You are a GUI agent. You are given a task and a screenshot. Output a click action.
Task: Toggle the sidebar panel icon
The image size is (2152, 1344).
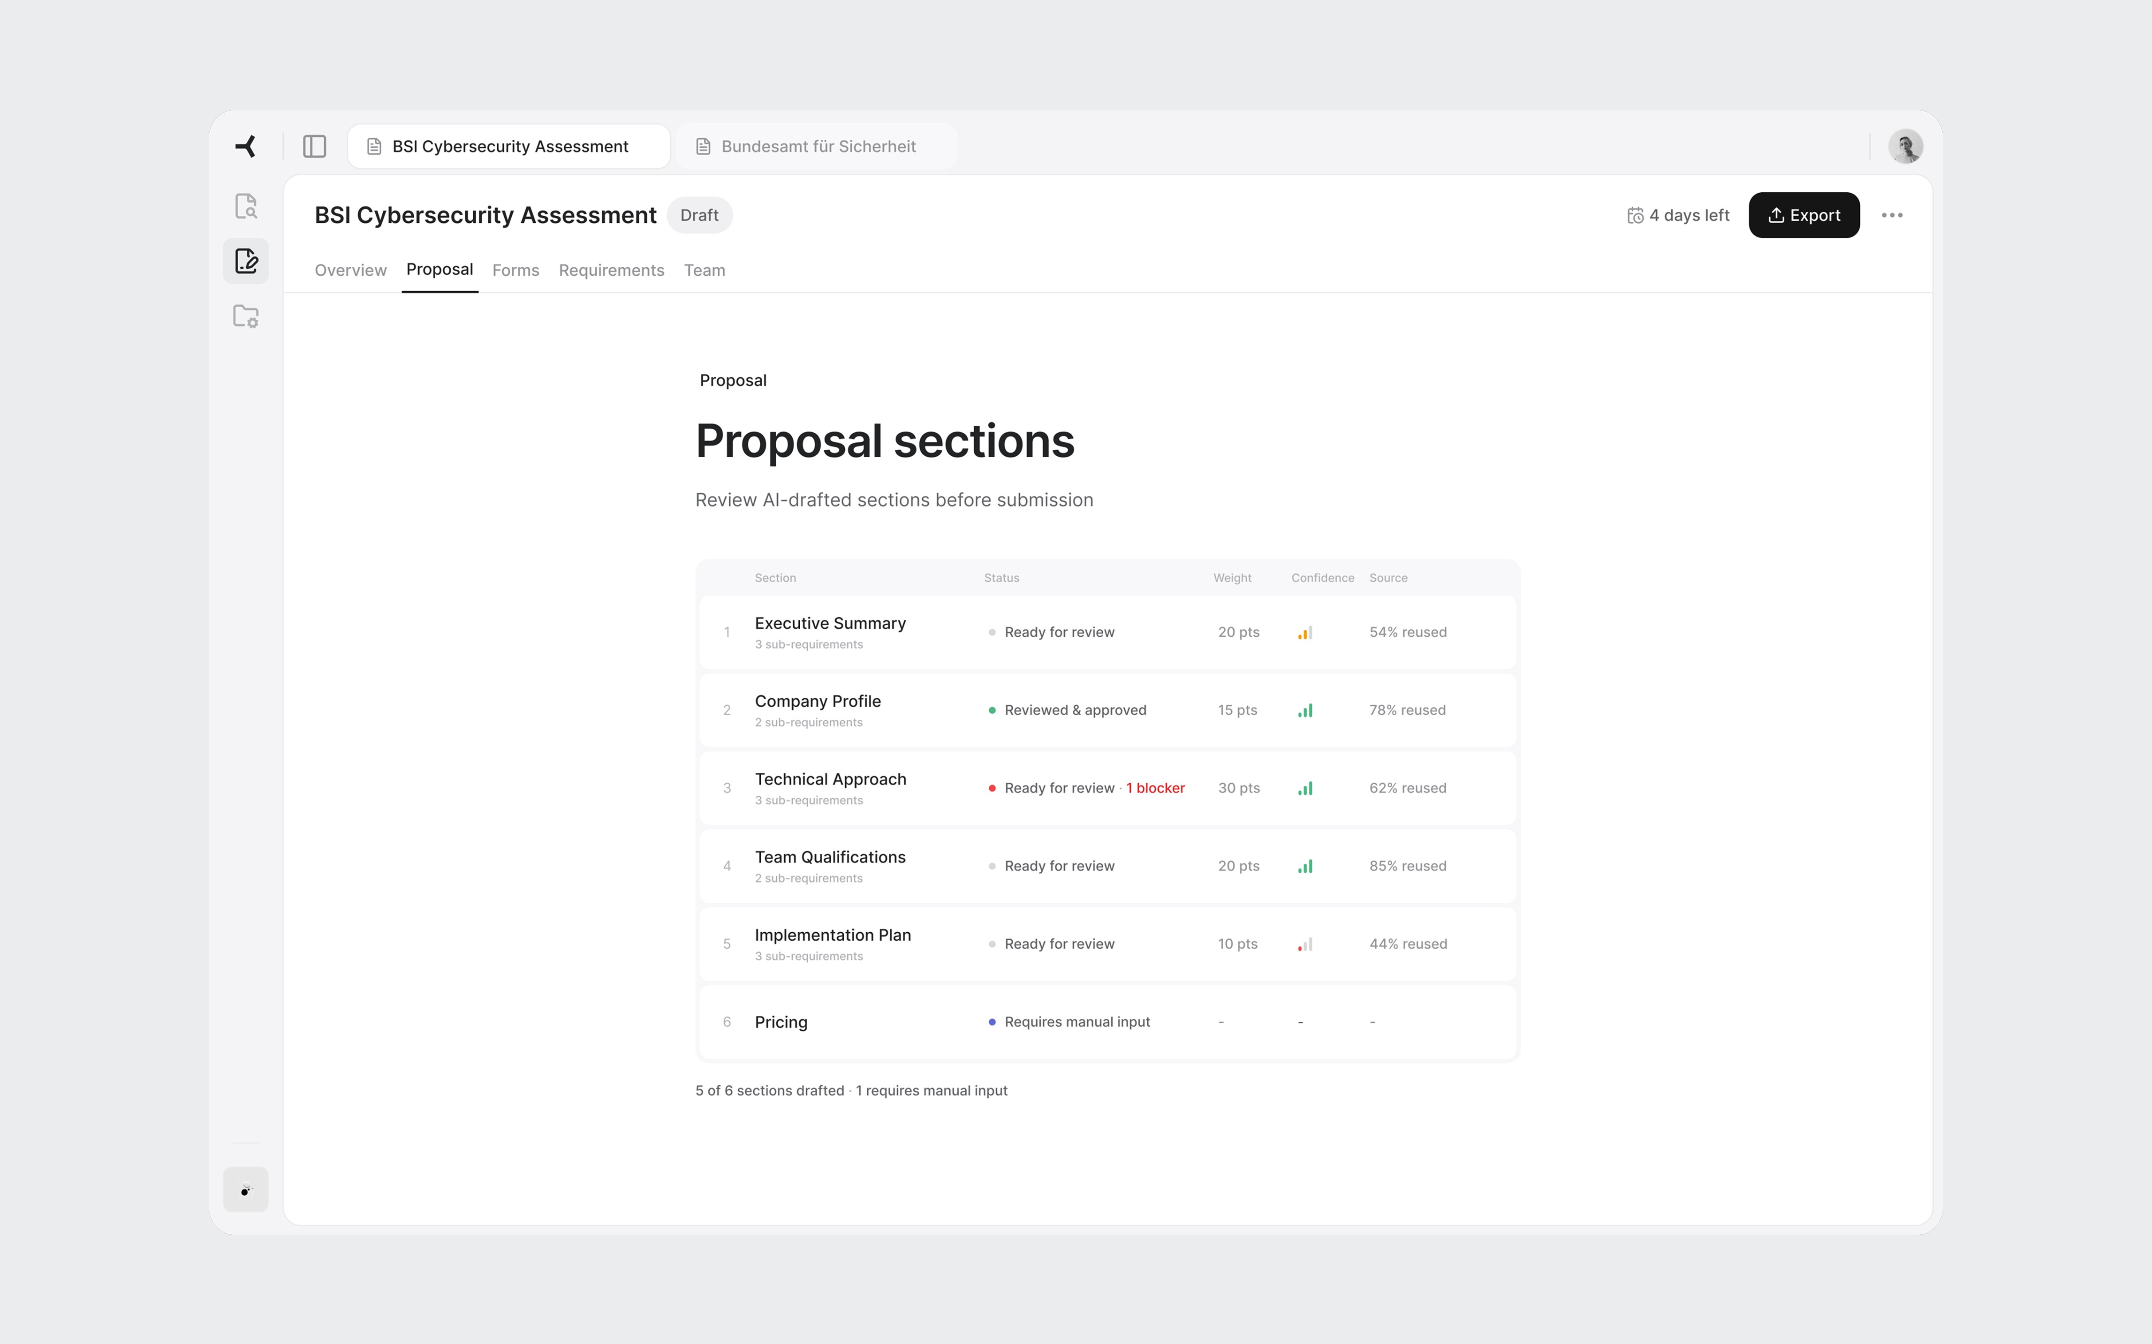[x=315, y=146]
